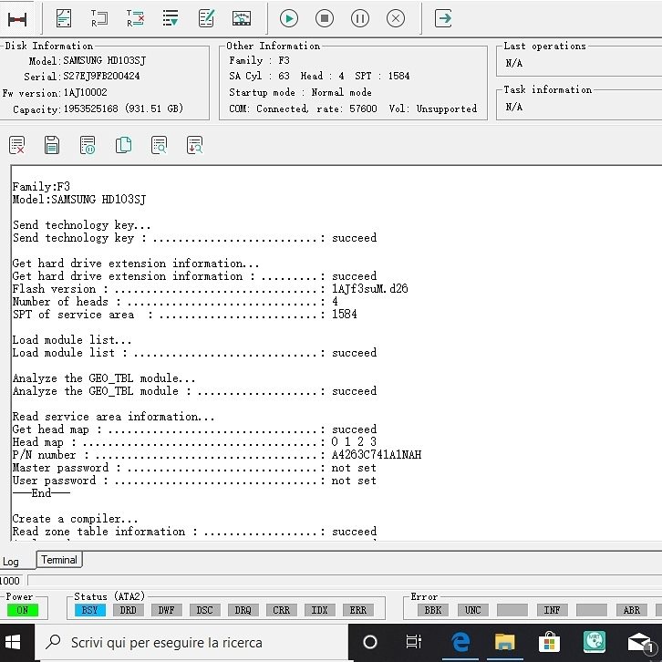The height and width of the screenshot is (662, 662).
Task: Click the IDX status indicator
Action: pyautogui.click(x=319, y=610)
